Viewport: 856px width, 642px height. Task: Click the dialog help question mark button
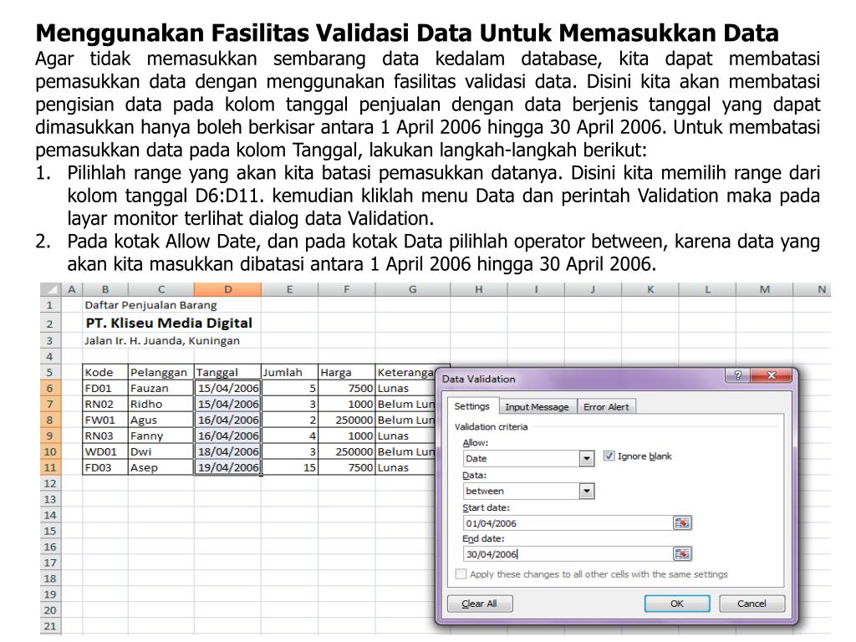(737, 375)
